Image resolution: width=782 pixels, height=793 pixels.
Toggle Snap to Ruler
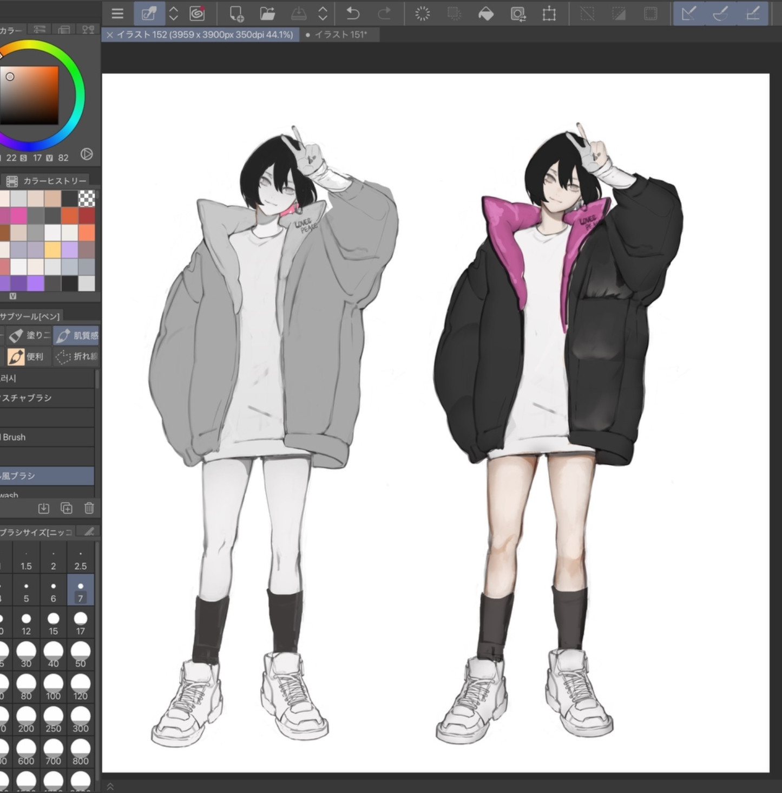(x=689, y=14)
